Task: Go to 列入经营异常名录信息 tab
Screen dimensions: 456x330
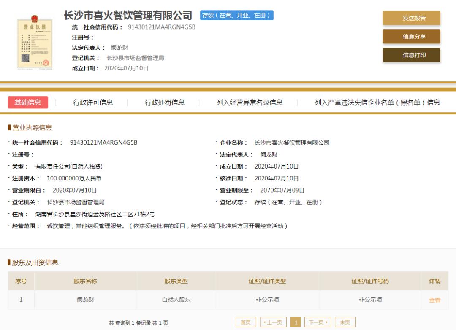Action: coord(249,102)
